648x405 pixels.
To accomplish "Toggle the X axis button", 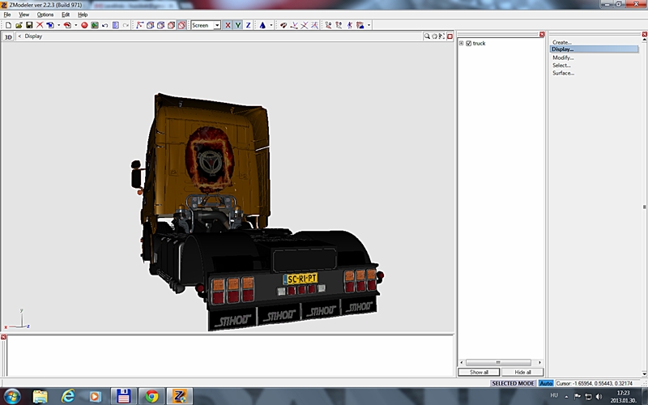I will [x=228, y=25].
